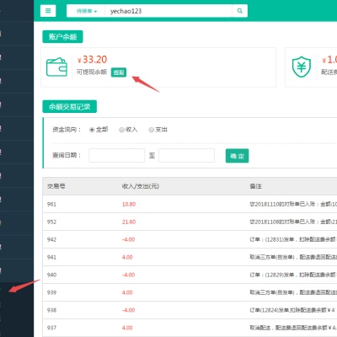Open the 账户余额 tab label
This screenshot has height=337, width=337.
pyautogui.click(x=62, y=37)
